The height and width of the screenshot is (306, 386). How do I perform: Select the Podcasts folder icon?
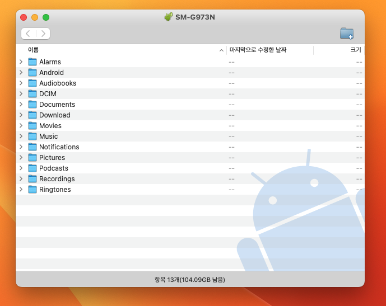point(32,168)
